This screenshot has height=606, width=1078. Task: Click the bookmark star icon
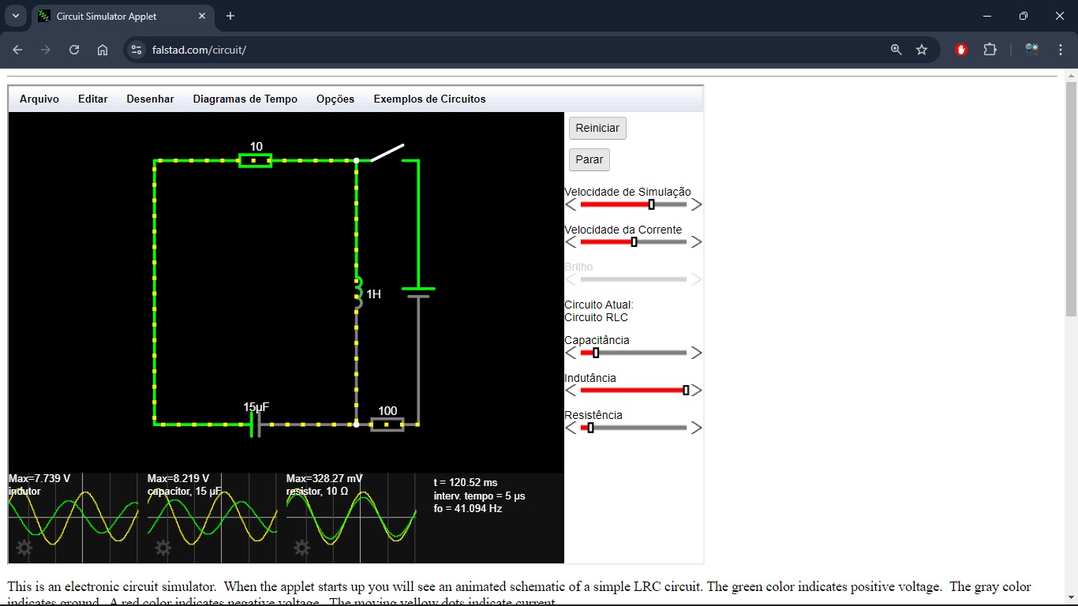coord(922,50)
